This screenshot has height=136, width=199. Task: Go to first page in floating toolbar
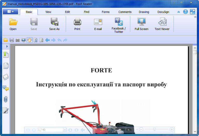coord(28,130)
